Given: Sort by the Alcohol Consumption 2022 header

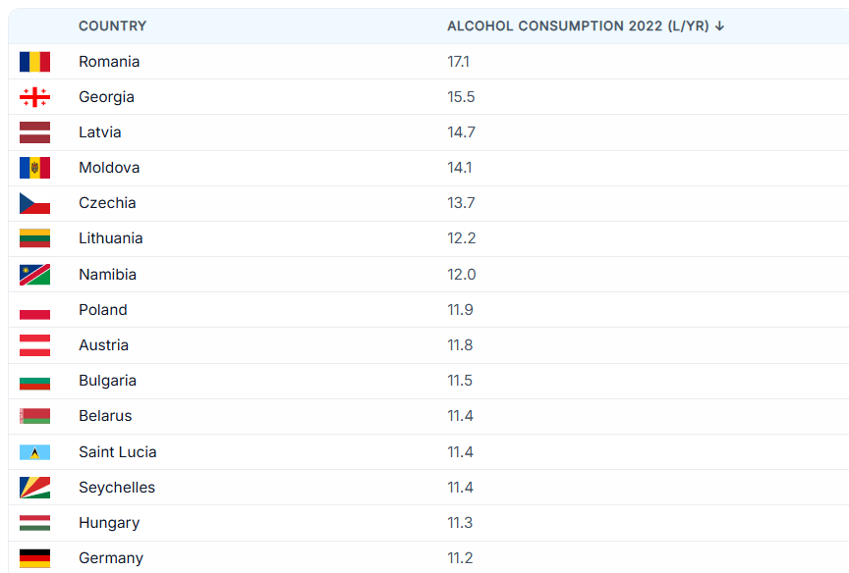Looking at the screenshot, I should (579, 26).
